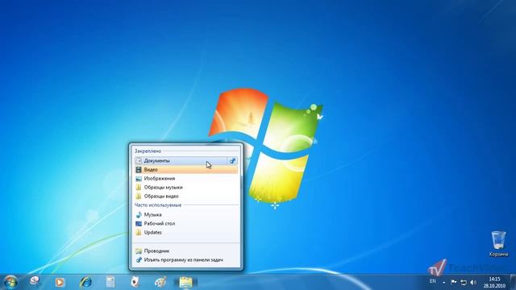Open the Корзина recycle bin icon
The height and width of the screenshot is (290, 516).
point(498,243)
